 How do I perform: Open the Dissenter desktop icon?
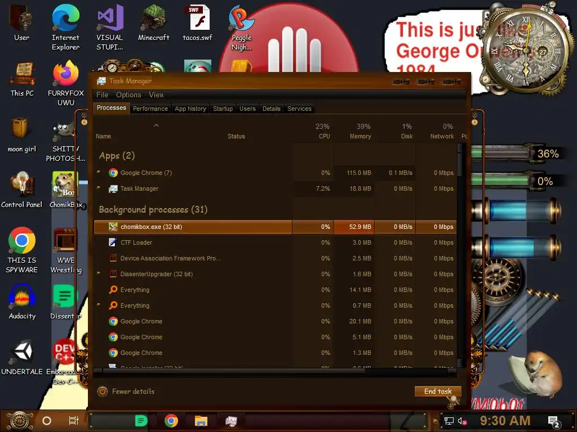(65, 302)
